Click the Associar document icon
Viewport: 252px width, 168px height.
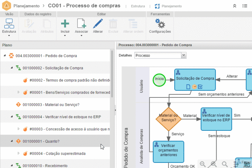click(81, 24)
